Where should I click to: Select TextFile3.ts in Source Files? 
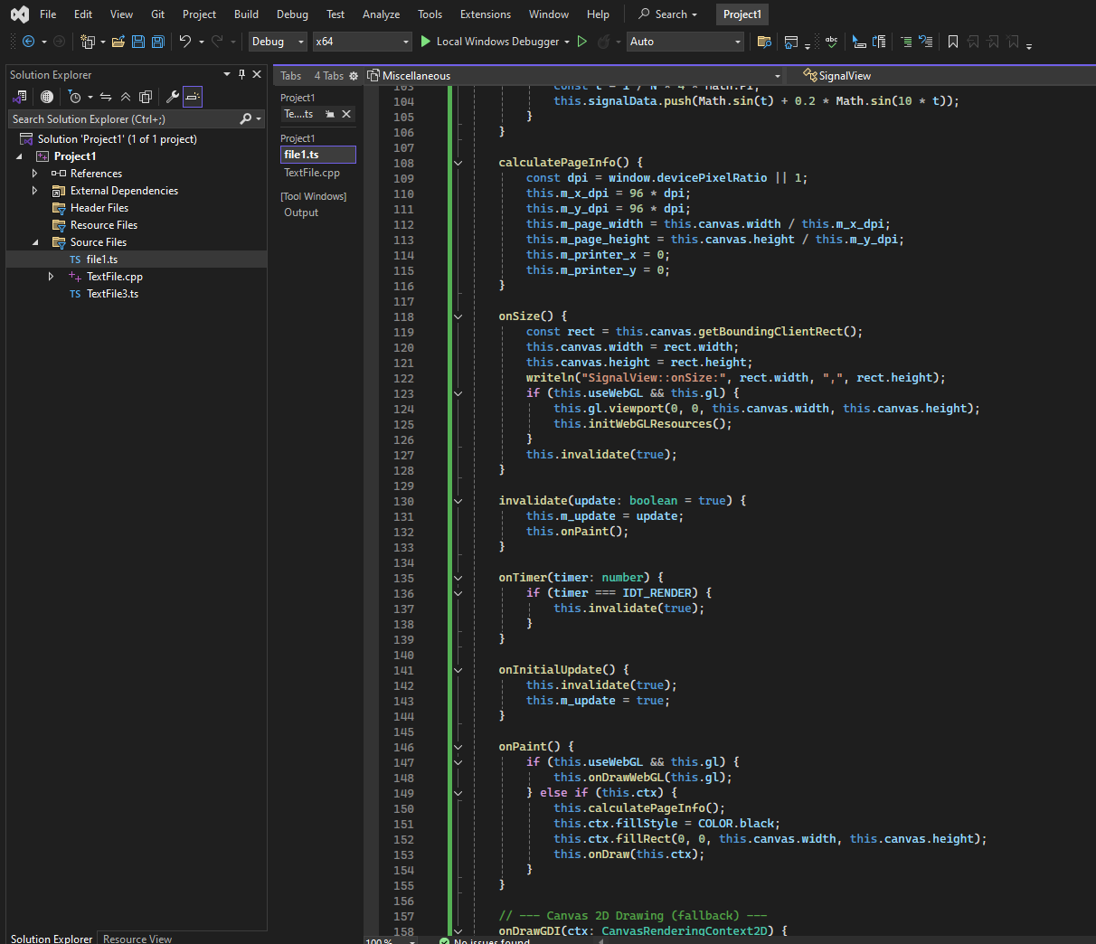[112, 294]
